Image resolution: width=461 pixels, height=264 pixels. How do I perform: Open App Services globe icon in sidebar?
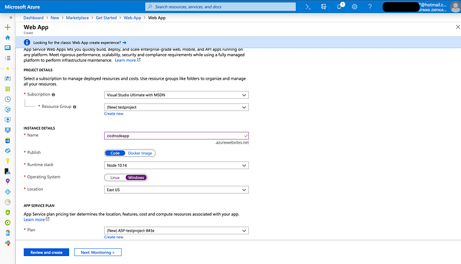(x=8, y=109)
